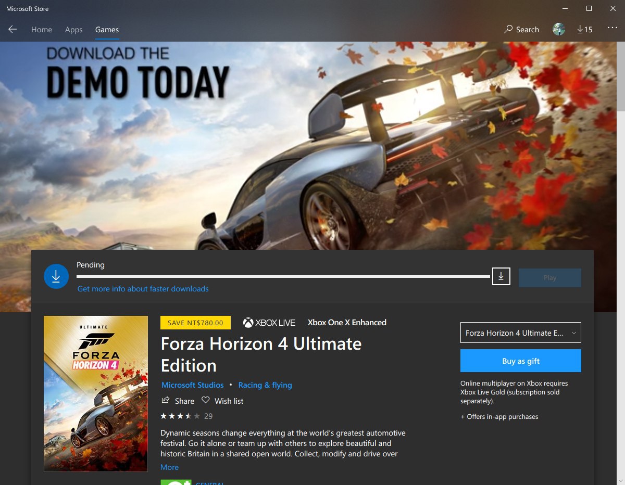Screen dimensions: 625x485
Task: Click the blue circular download icon
Action: 56,276
